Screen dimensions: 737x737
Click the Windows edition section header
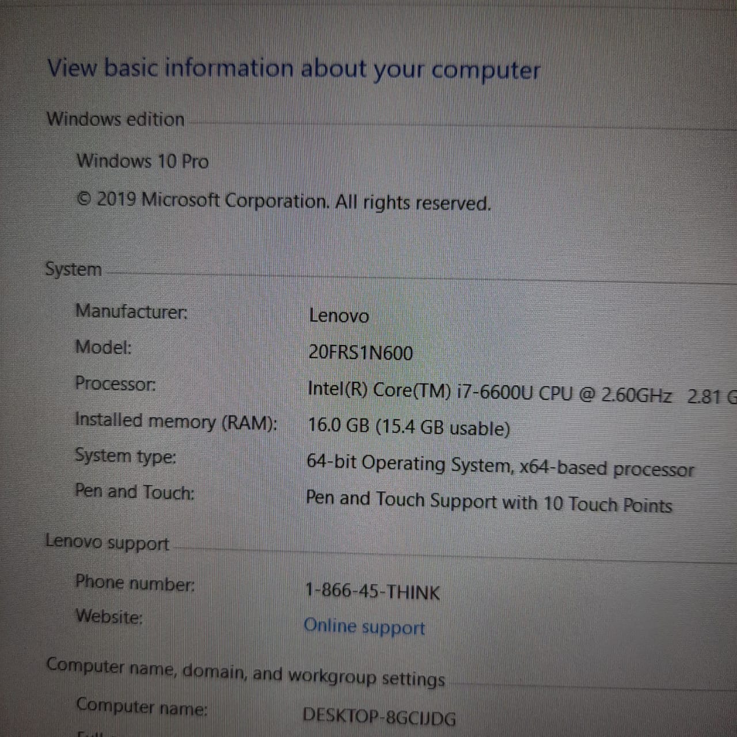115,119
